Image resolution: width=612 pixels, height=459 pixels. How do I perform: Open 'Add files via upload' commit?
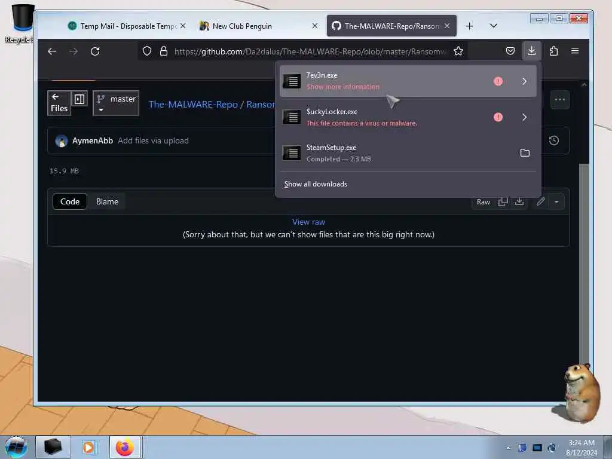click(153, 141)
